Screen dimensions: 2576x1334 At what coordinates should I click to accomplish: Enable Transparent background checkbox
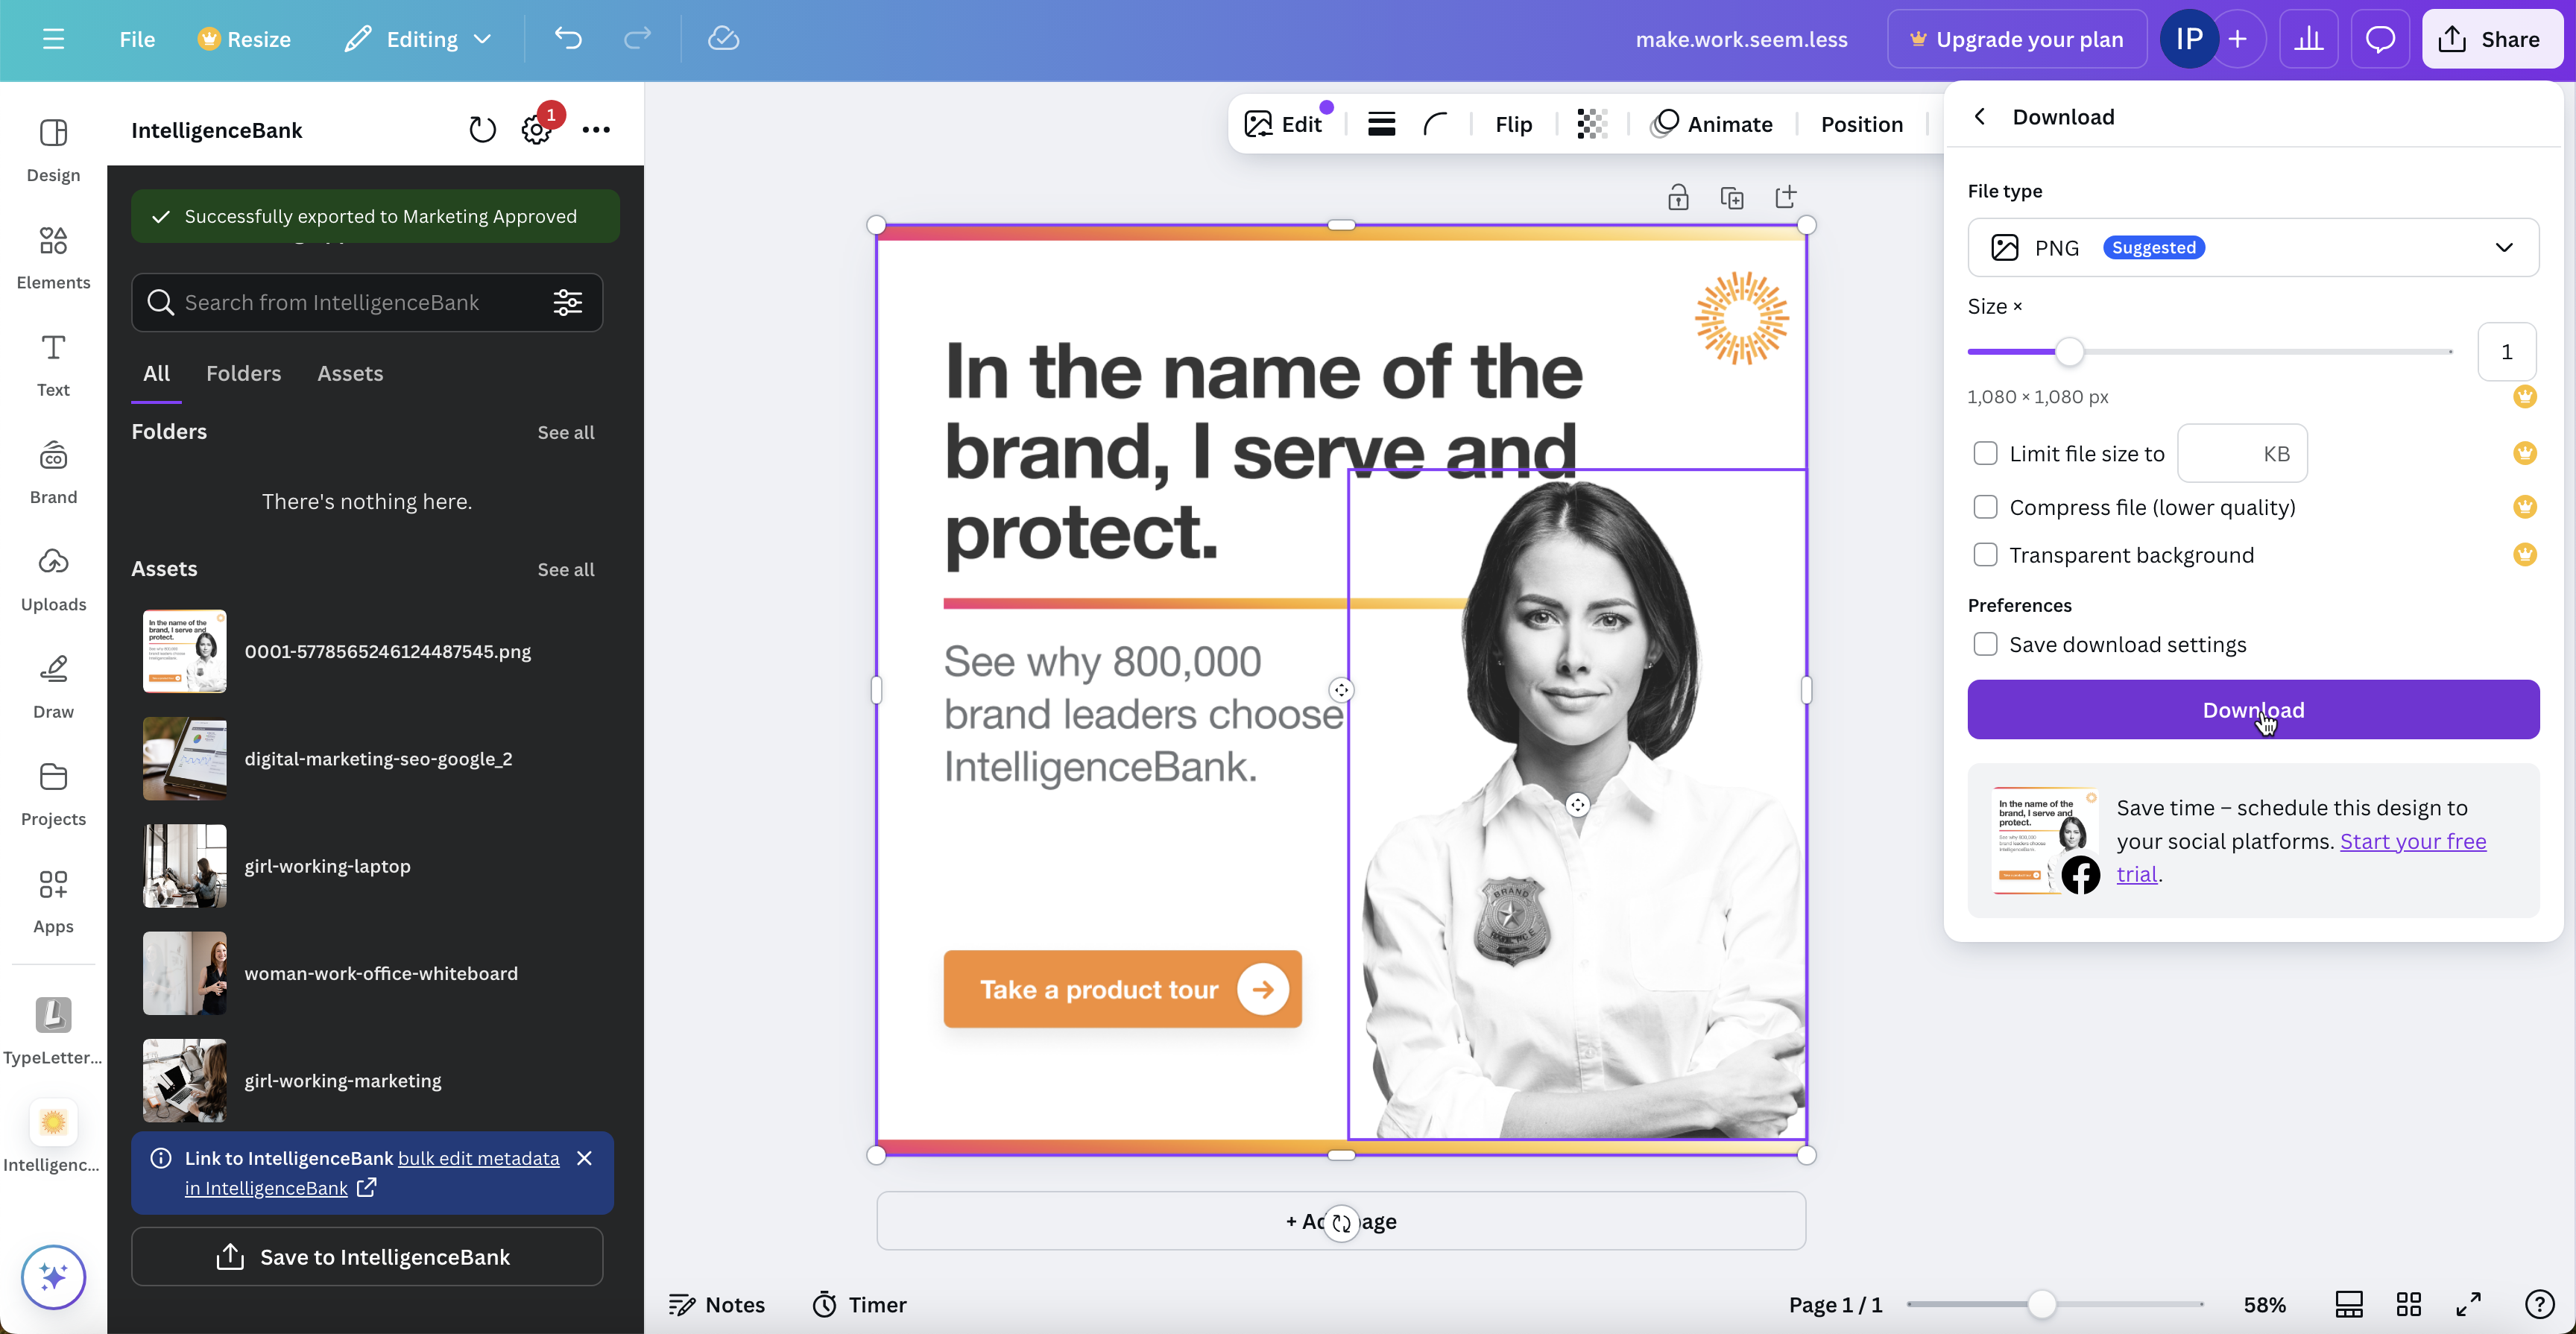[x=1985, y=555]
